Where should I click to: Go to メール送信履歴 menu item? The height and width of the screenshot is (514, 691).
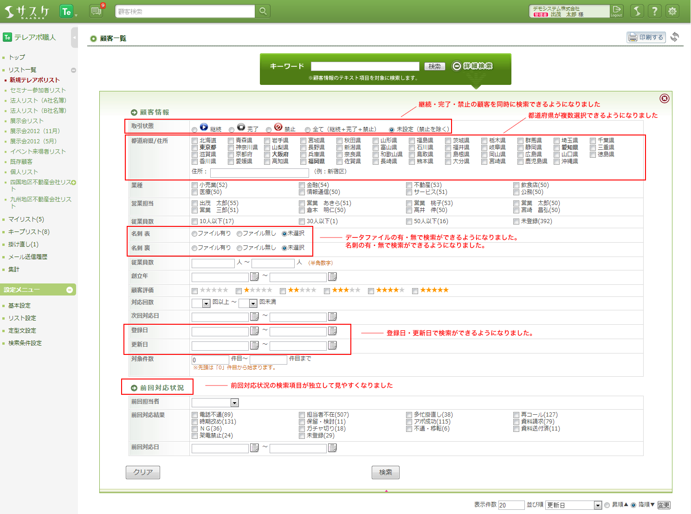[28, 257]
